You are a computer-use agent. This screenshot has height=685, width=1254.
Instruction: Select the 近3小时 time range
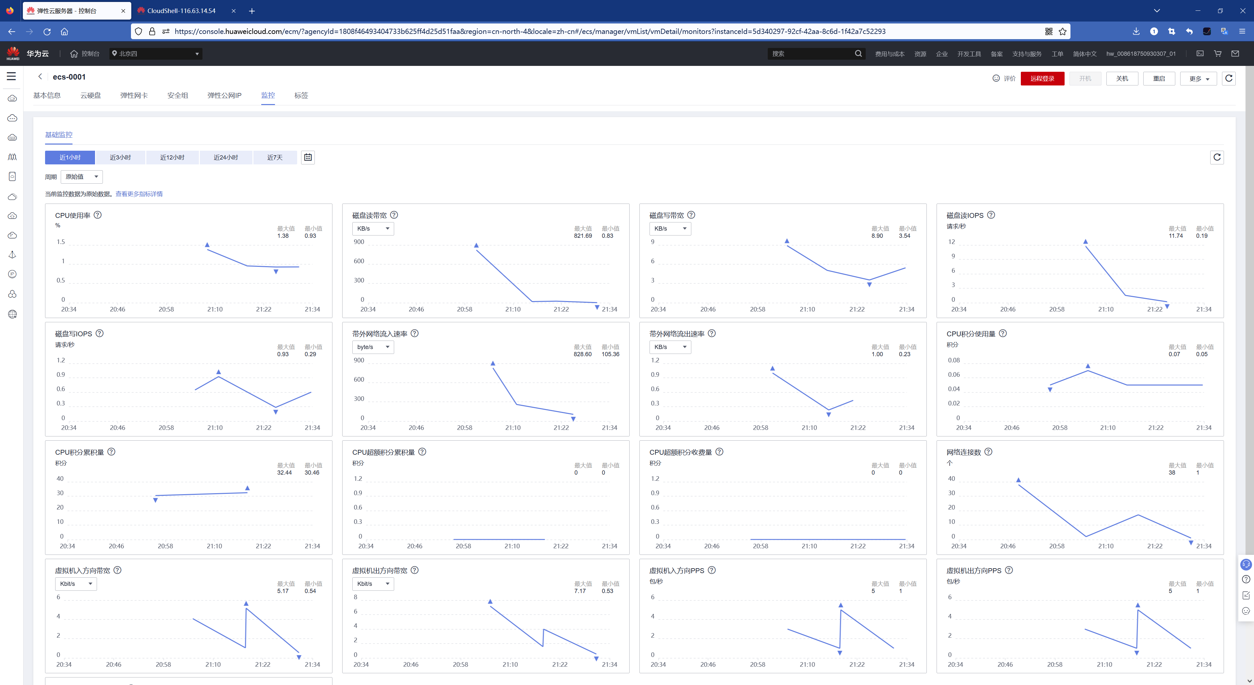pyautogui.click(x=120, y=157)
